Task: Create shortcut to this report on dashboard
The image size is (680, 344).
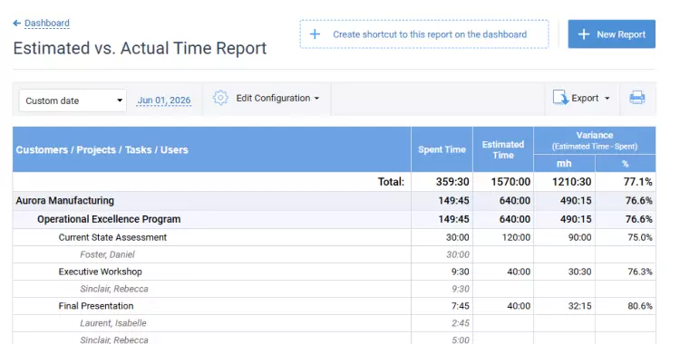Action: (424, 34)
